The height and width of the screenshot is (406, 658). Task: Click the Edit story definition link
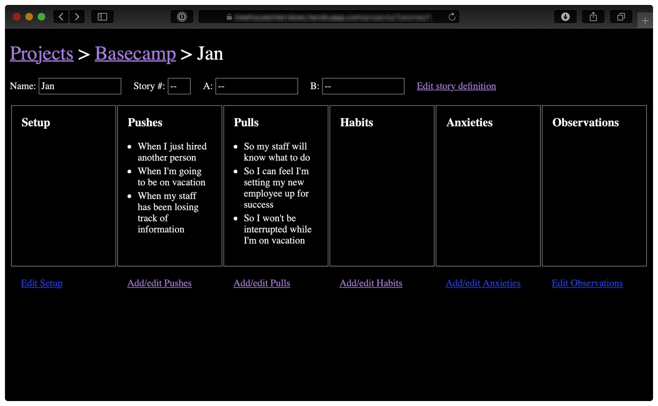point(456,86)
